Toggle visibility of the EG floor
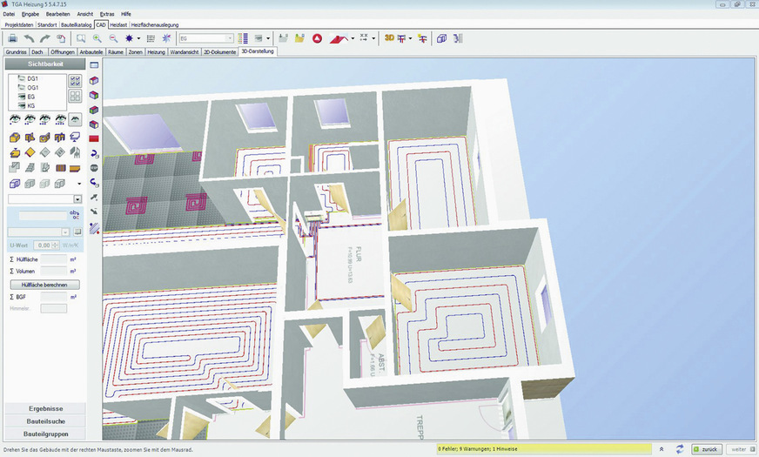The image size is (759, 457). tap(19, 97)
